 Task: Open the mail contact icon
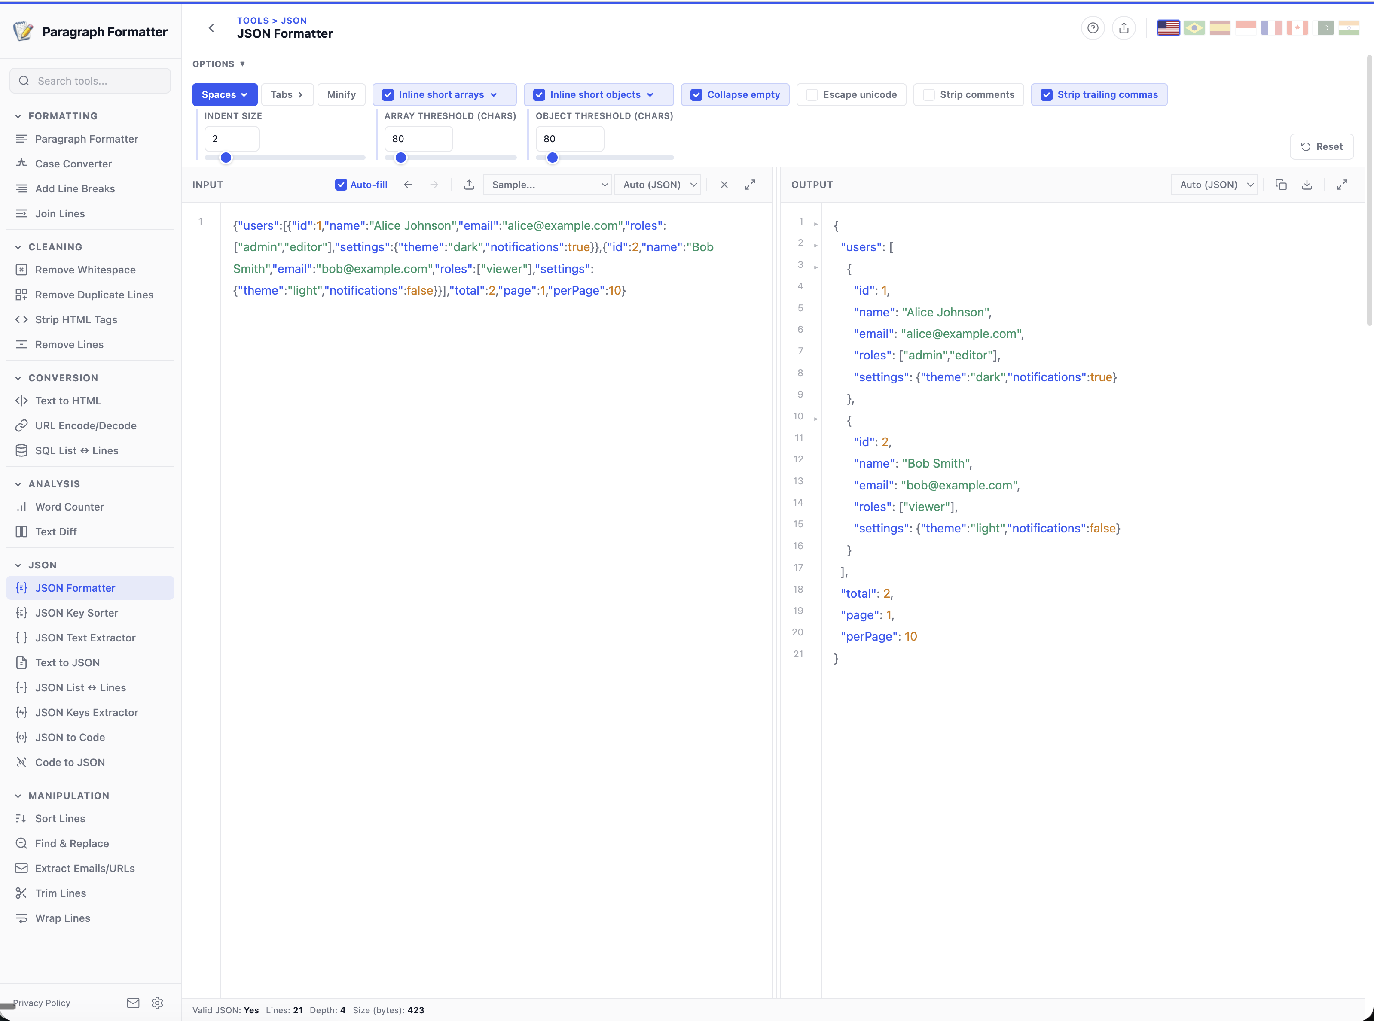point(133,1003)
